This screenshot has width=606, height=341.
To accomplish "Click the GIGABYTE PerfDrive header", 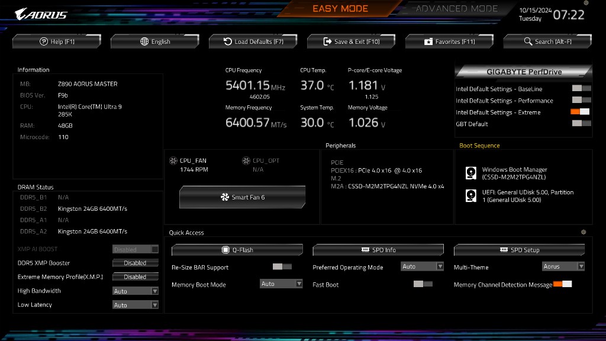I will tap(524, 72).
